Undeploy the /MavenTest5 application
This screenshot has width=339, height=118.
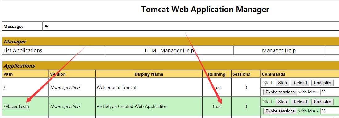click(x=322, y=102)
